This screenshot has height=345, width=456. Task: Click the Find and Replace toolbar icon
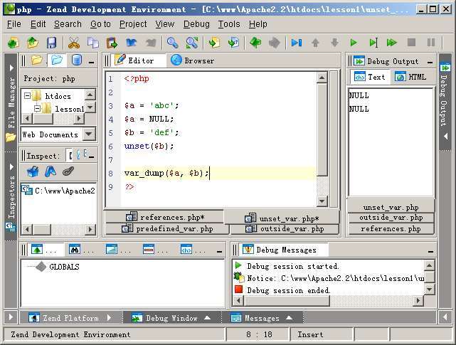[x=192, y=43]
